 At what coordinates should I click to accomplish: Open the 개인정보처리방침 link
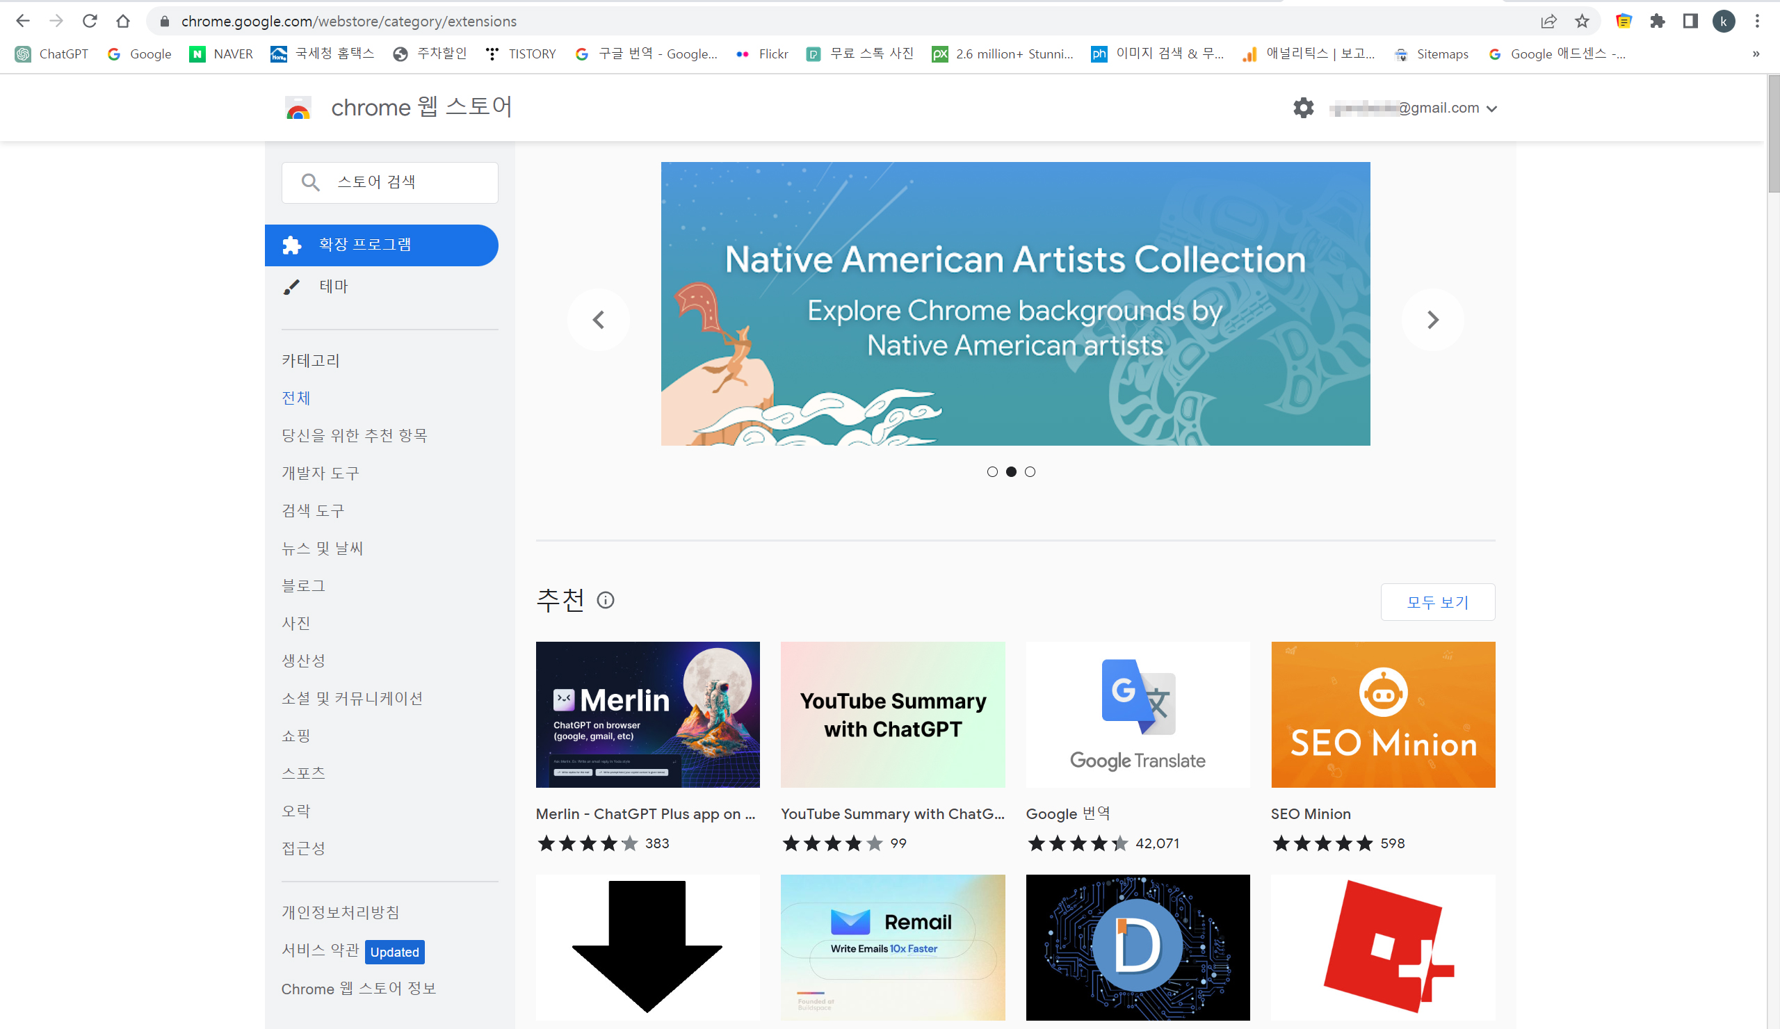[341, 912]
